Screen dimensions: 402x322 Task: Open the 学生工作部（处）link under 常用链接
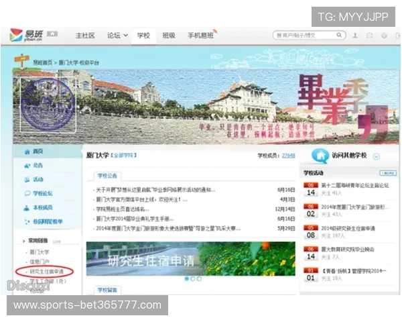click(x=48, y=281)
